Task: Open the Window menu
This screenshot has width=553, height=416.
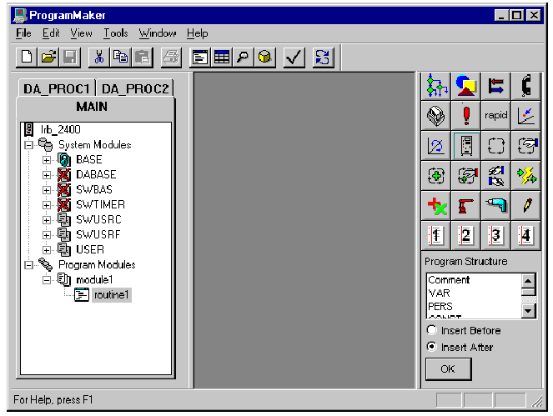Action: pos(158,33)
